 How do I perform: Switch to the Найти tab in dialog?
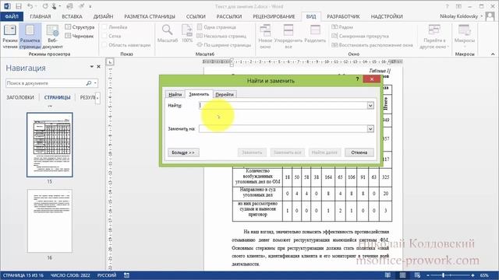[x=175, y=94]
